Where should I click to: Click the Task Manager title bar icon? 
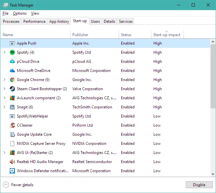pos(6,5)
